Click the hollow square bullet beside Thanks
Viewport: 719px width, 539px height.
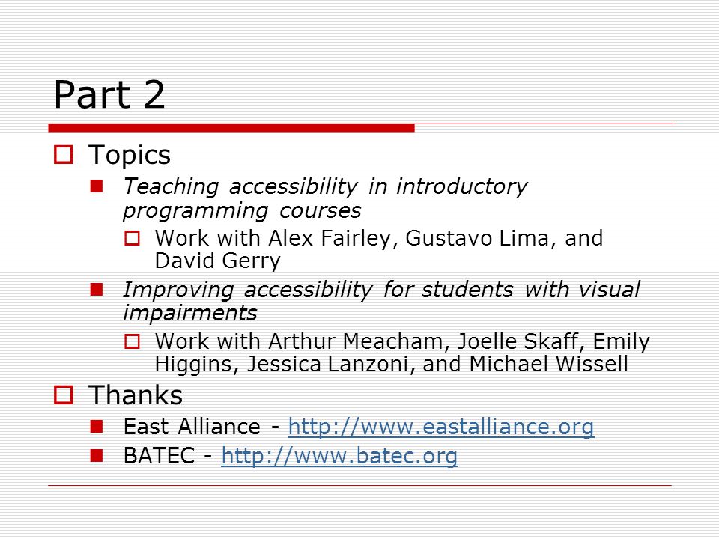click(63, 395)
